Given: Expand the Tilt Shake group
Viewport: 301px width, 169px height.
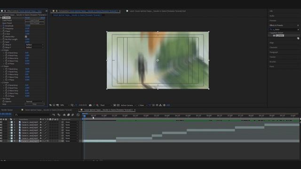Looking at the screenshot, I should [1, 99].
